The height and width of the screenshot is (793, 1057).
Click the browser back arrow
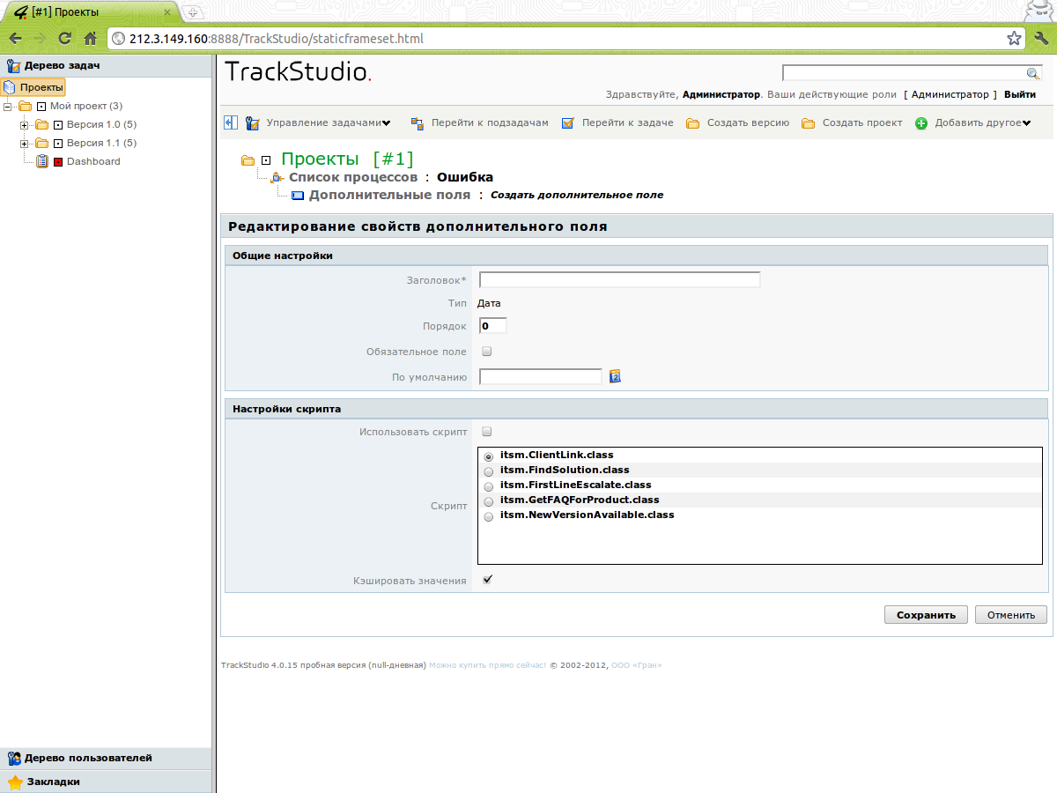(x=15, y=38)
